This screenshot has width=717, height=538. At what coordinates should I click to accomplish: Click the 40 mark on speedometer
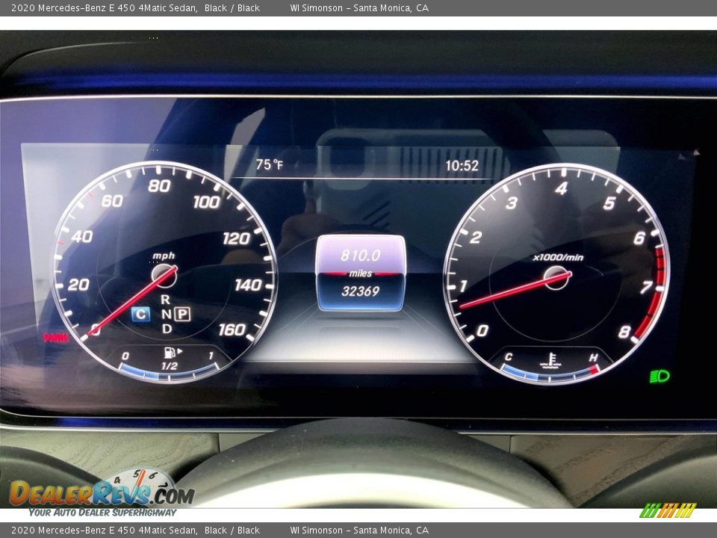pyautogui.click(x=82, y=237)
